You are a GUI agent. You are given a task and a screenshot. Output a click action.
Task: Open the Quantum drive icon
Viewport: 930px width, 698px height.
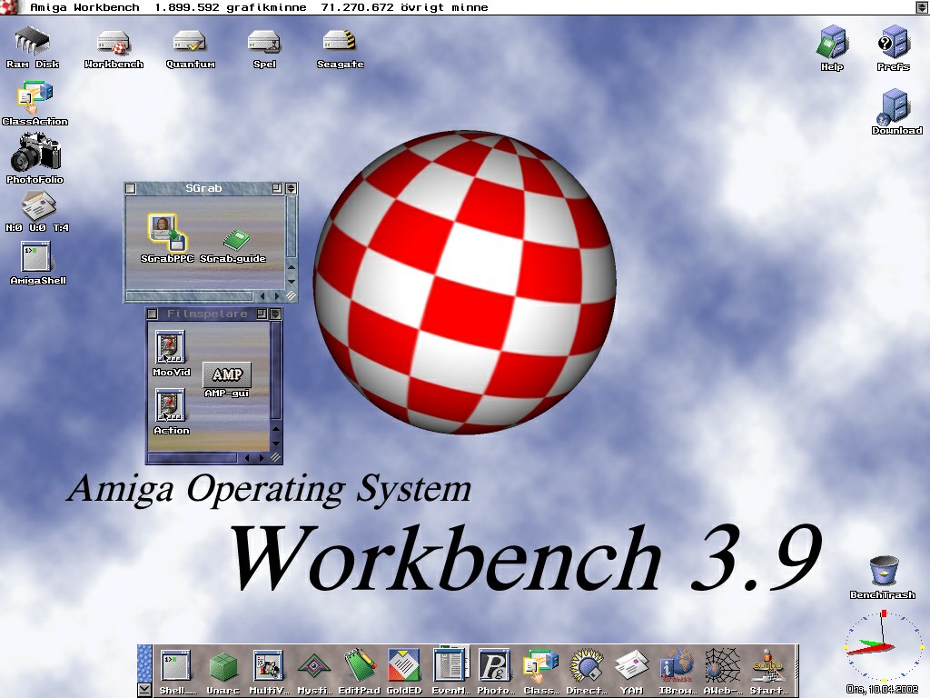[x=191, y=43]
